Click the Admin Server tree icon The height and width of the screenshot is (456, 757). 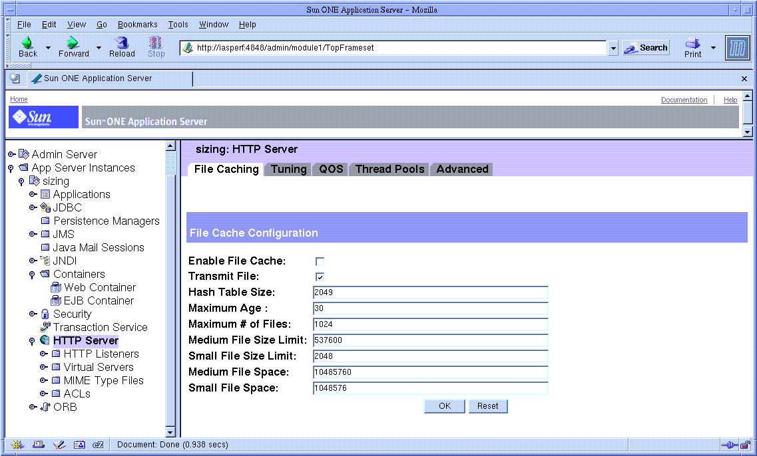pos(24,154)
